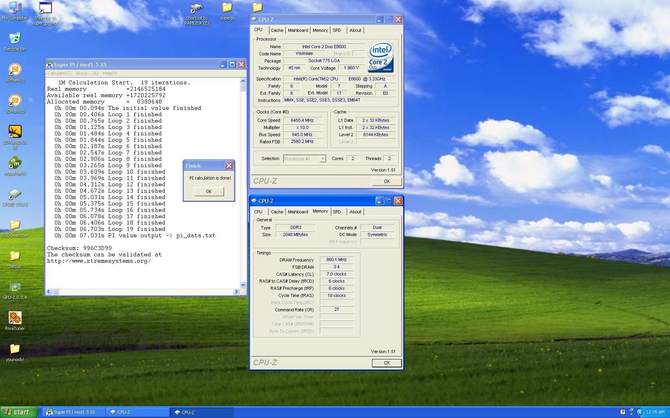Image resolution: width=670 pixels, height=418 pixels.
Task: Launch 3DMark2001 SE shortcut
Action: pos(15,137)
